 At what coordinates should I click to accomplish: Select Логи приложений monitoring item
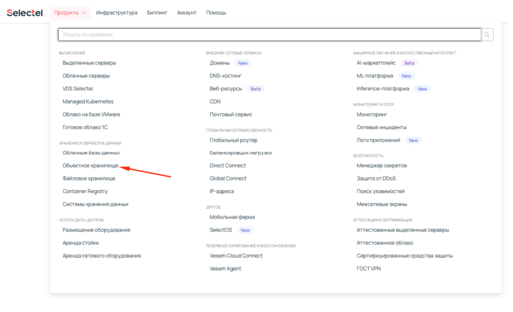378,140
